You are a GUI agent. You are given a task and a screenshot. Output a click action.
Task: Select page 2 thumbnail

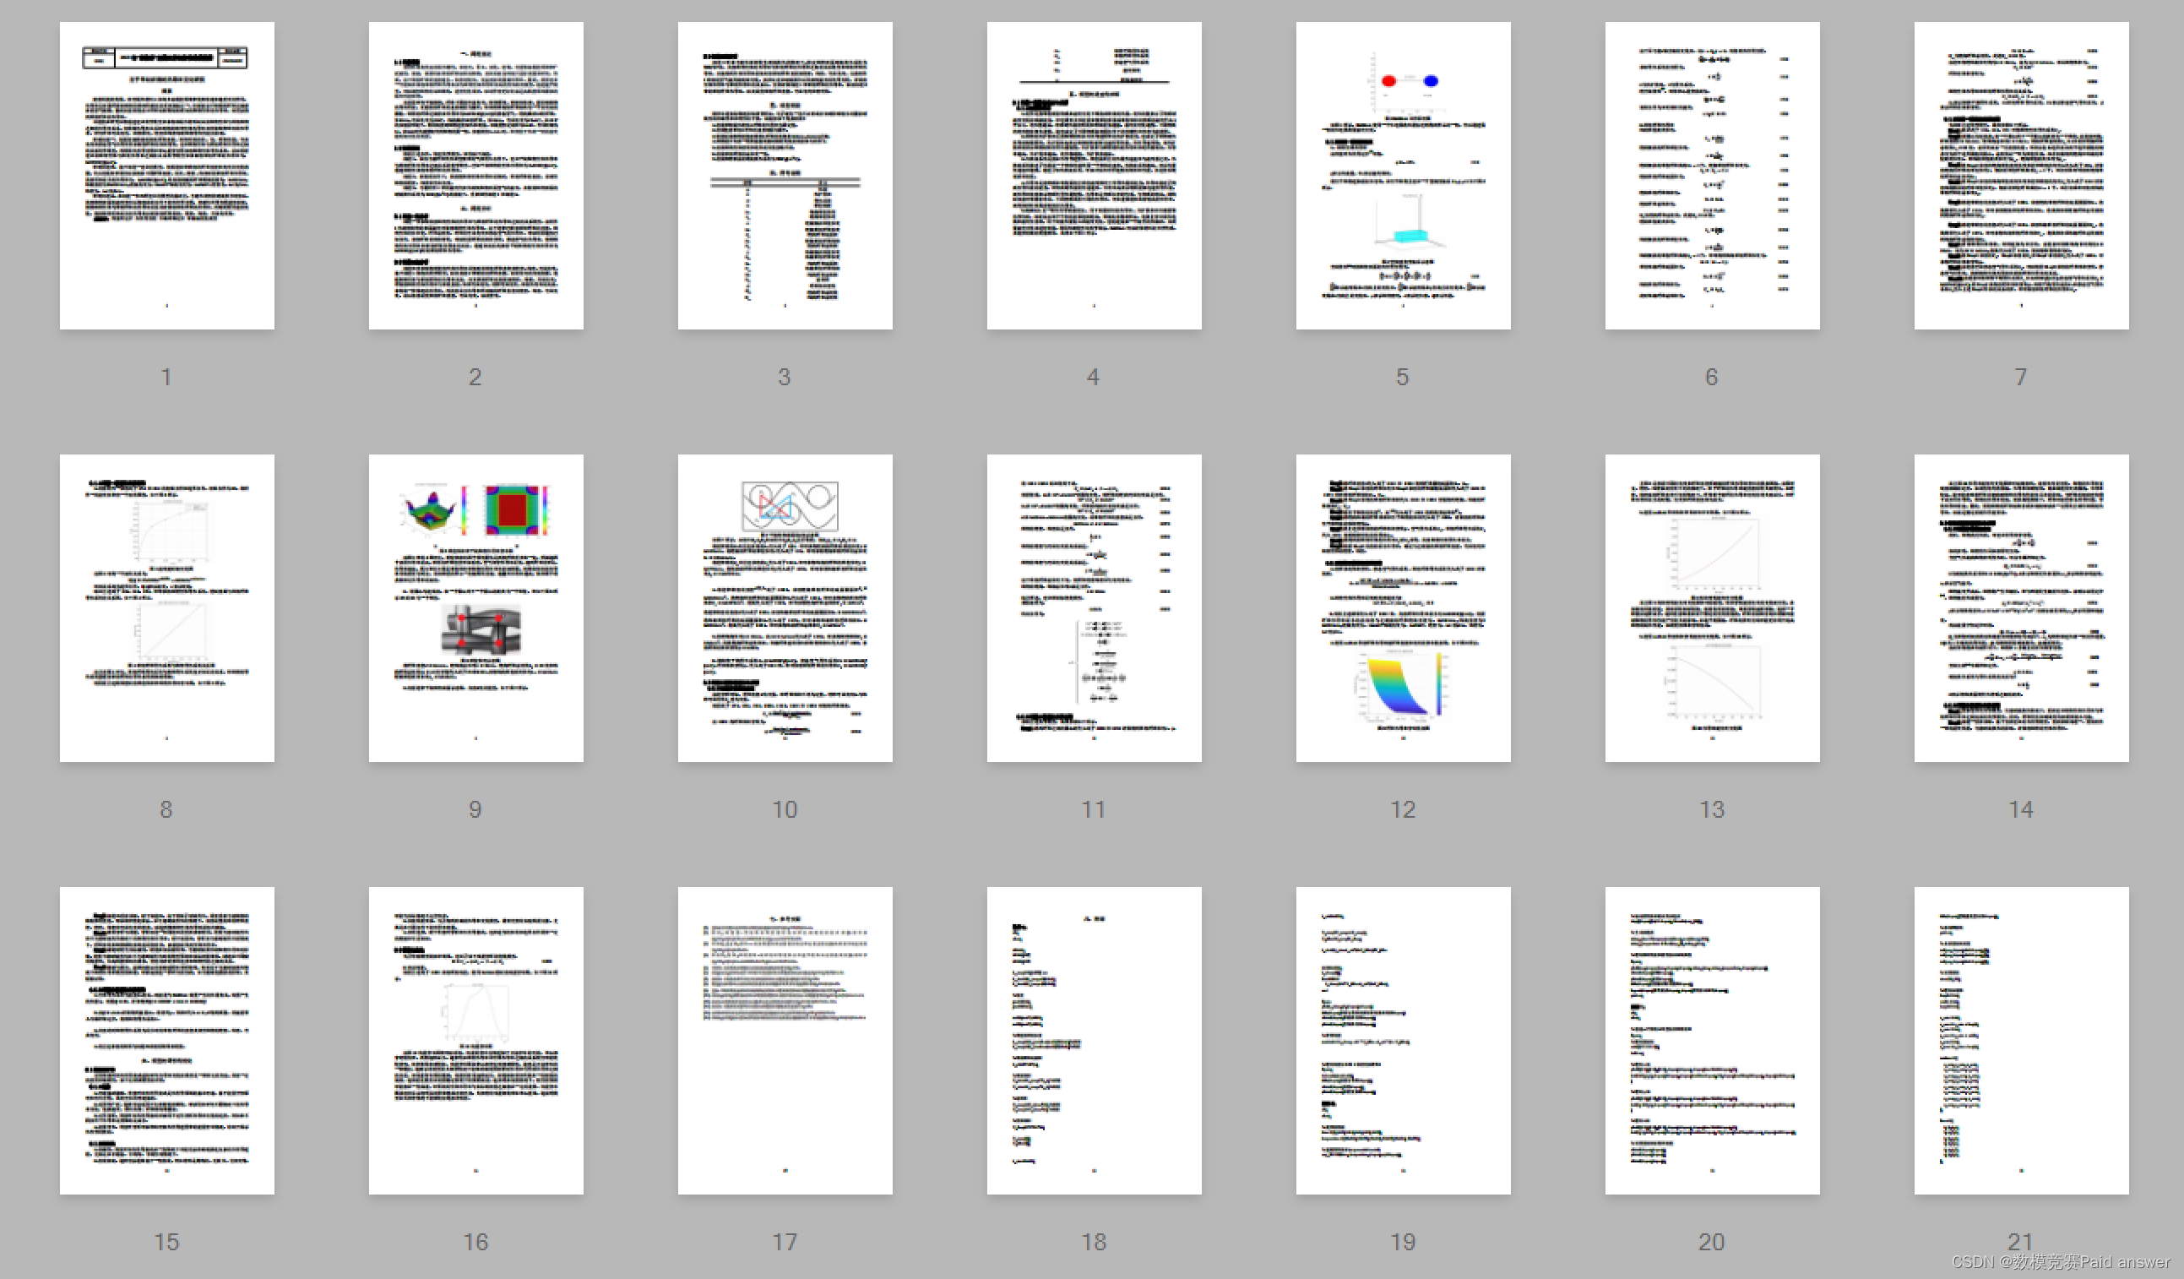475,175
